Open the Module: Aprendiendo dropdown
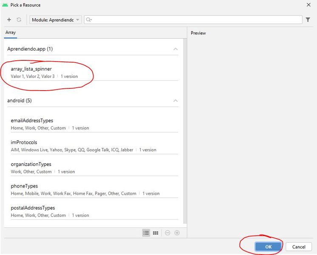This screenshot has height=255, width=317. coord(56,20)
